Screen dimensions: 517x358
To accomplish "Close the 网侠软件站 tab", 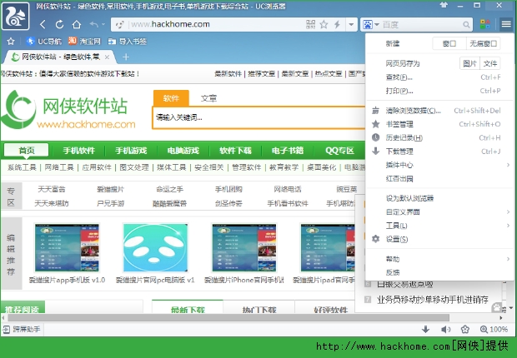I will click(x=107, y=57).
